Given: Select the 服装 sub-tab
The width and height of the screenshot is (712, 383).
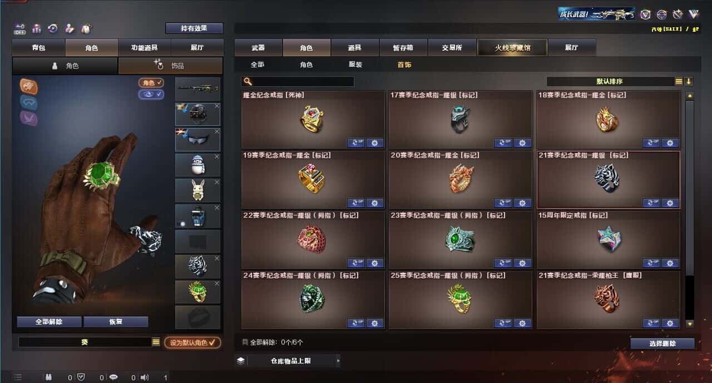Looking at the screenshot, I should tap(355, 65).
